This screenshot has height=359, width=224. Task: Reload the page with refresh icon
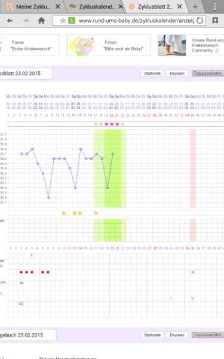(200, 20)
